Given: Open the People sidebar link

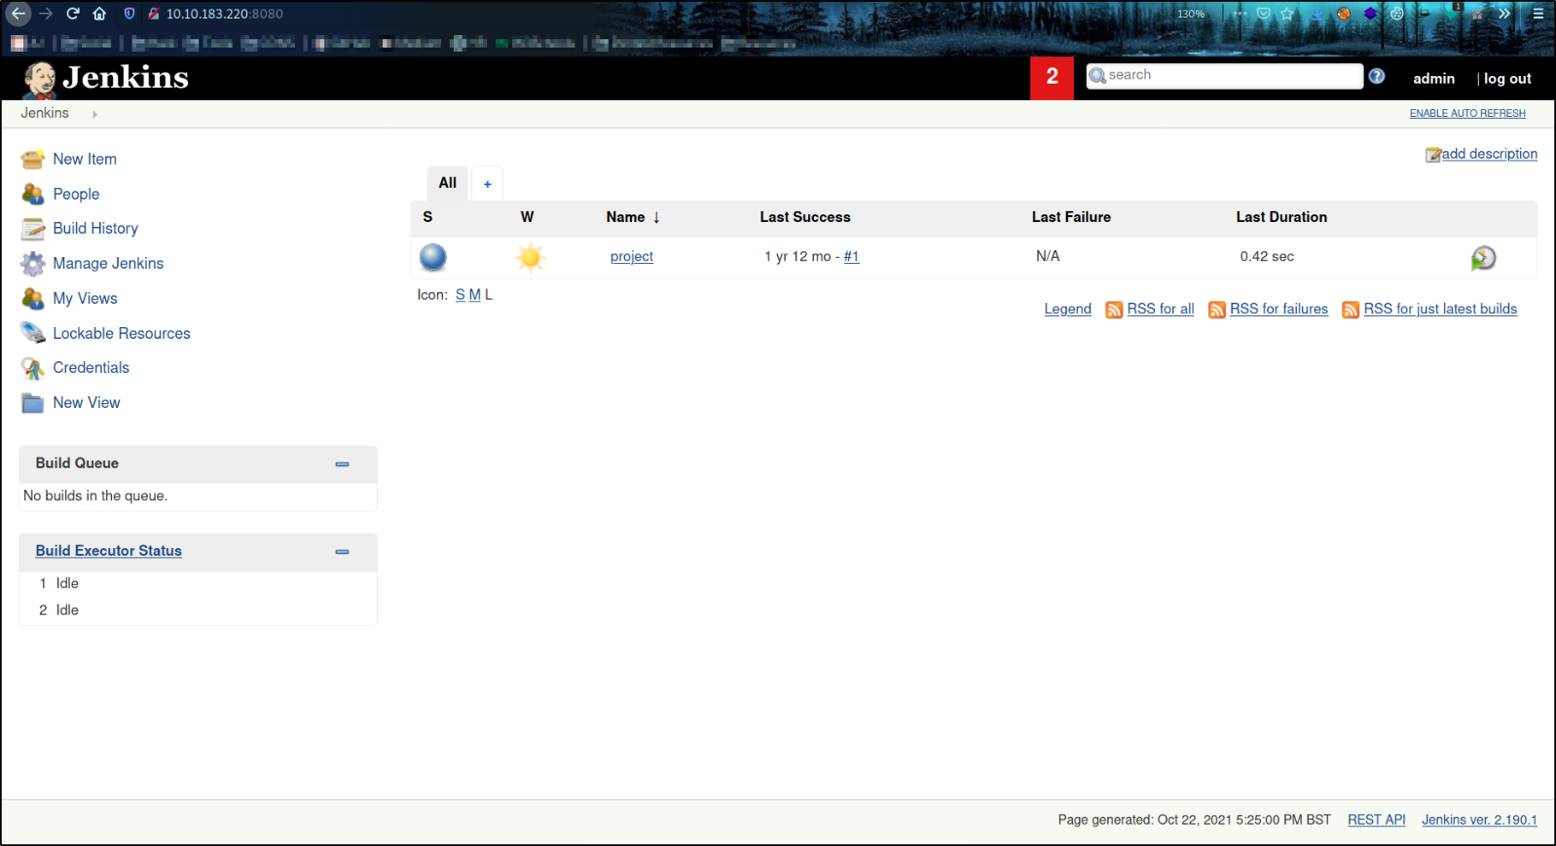Looking at the screenshot, I should click(76, 195).
